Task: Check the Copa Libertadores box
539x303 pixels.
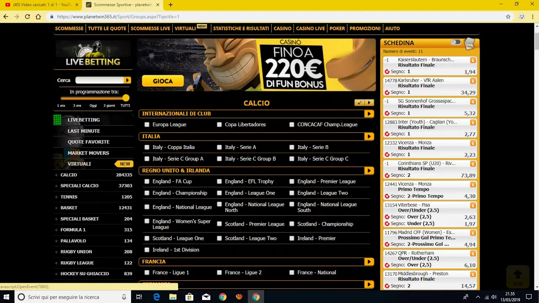Action: tap(219, 125)
